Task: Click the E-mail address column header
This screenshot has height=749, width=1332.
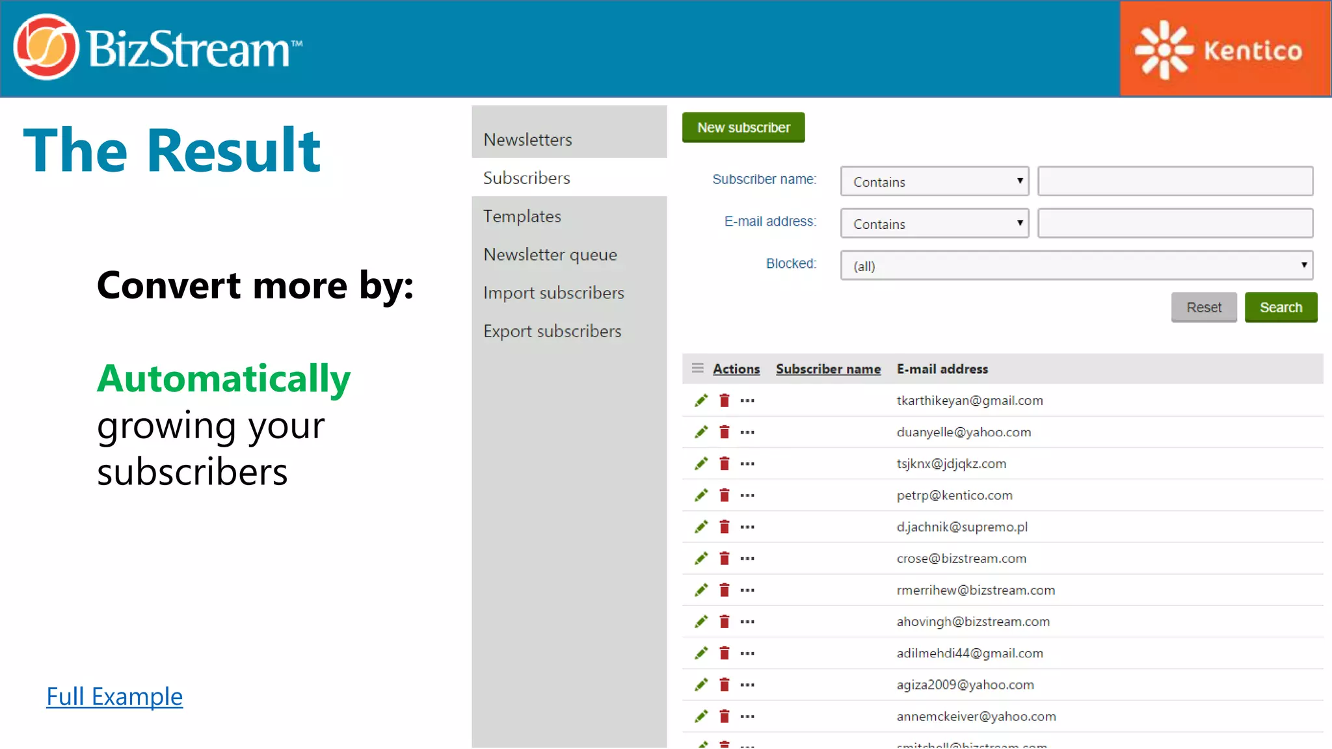Action: (942, 369)
